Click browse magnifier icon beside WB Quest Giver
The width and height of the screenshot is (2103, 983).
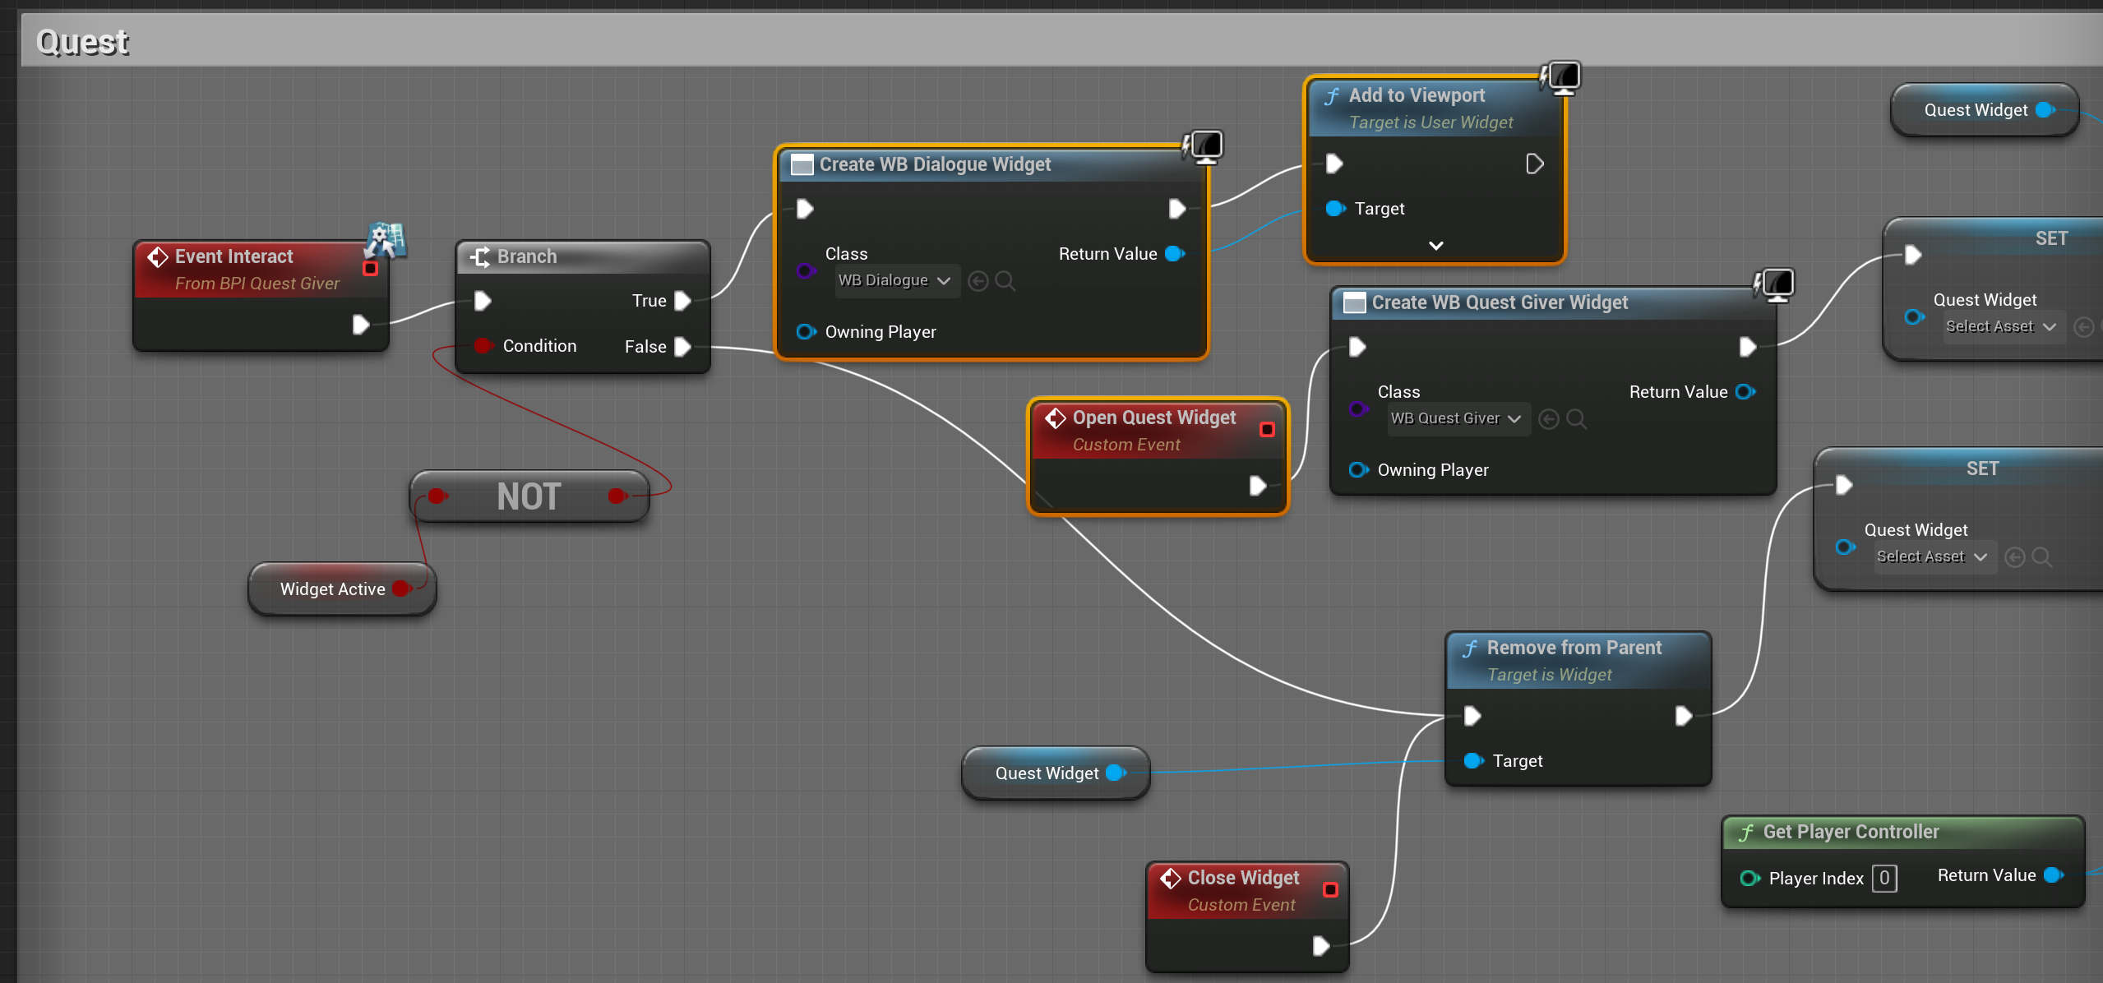coord(1576,419)
